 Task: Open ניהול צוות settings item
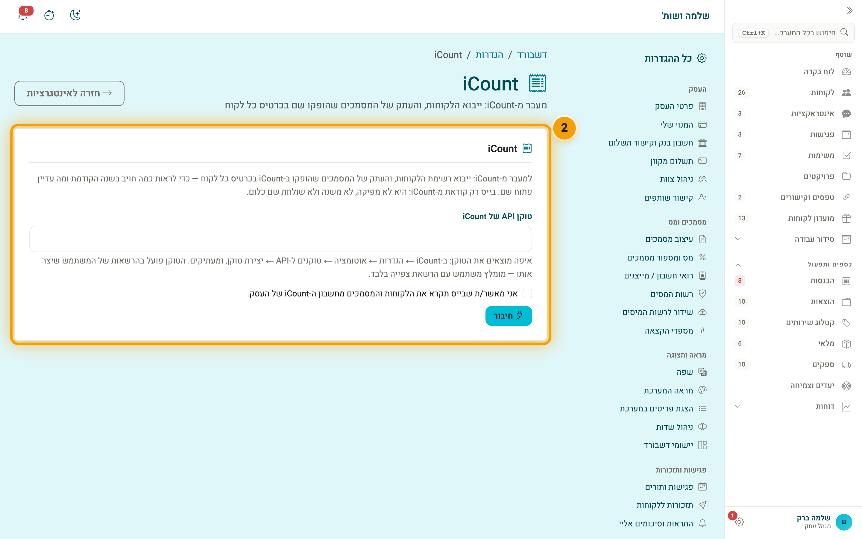[x=683, y=179]
